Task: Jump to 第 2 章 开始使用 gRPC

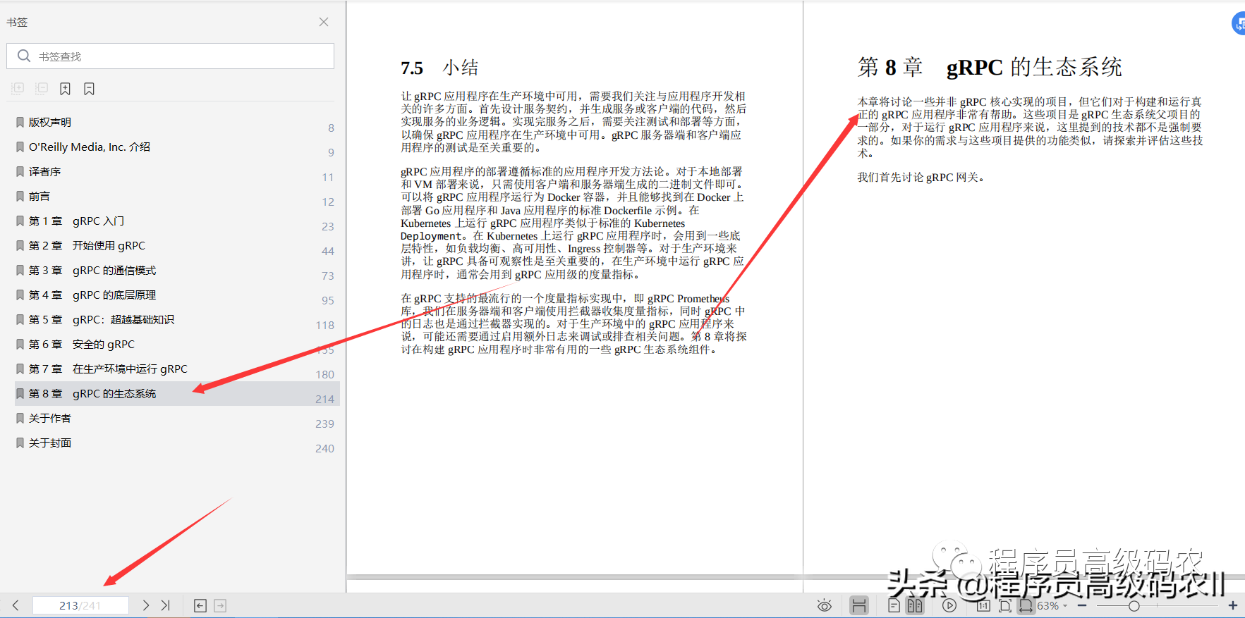Action: 87,245
